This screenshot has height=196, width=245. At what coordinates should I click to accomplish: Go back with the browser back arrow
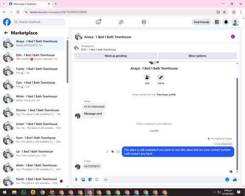point(4,12)
